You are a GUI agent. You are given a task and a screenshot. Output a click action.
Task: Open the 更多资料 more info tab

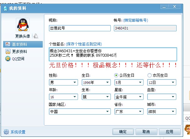pos(19,52)
